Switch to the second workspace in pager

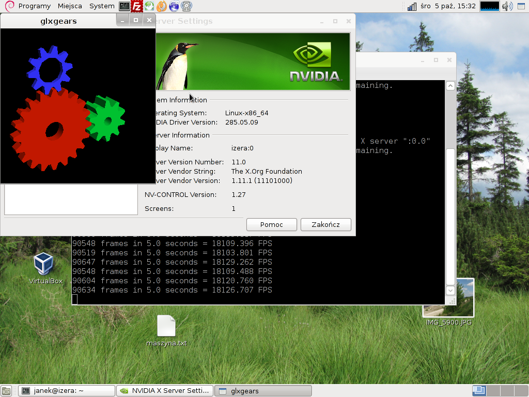click(493, 391)
